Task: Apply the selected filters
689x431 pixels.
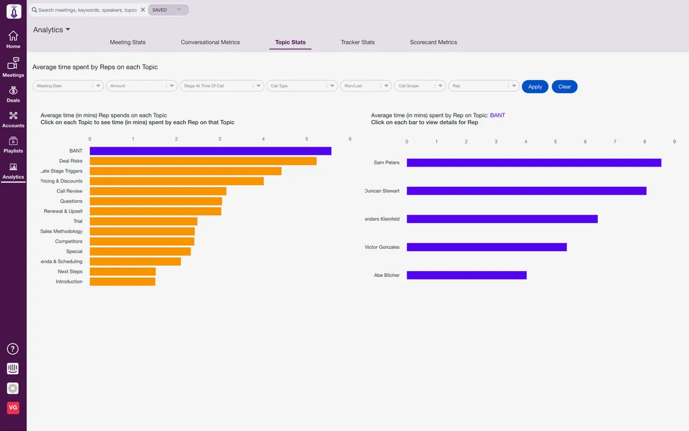Action: point(535,86)
